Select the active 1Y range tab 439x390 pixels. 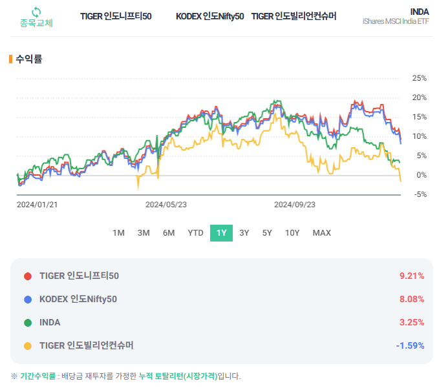click(x=222, y=233)
